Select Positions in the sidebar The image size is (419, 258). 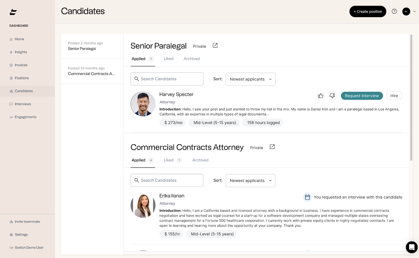[21, 78]
